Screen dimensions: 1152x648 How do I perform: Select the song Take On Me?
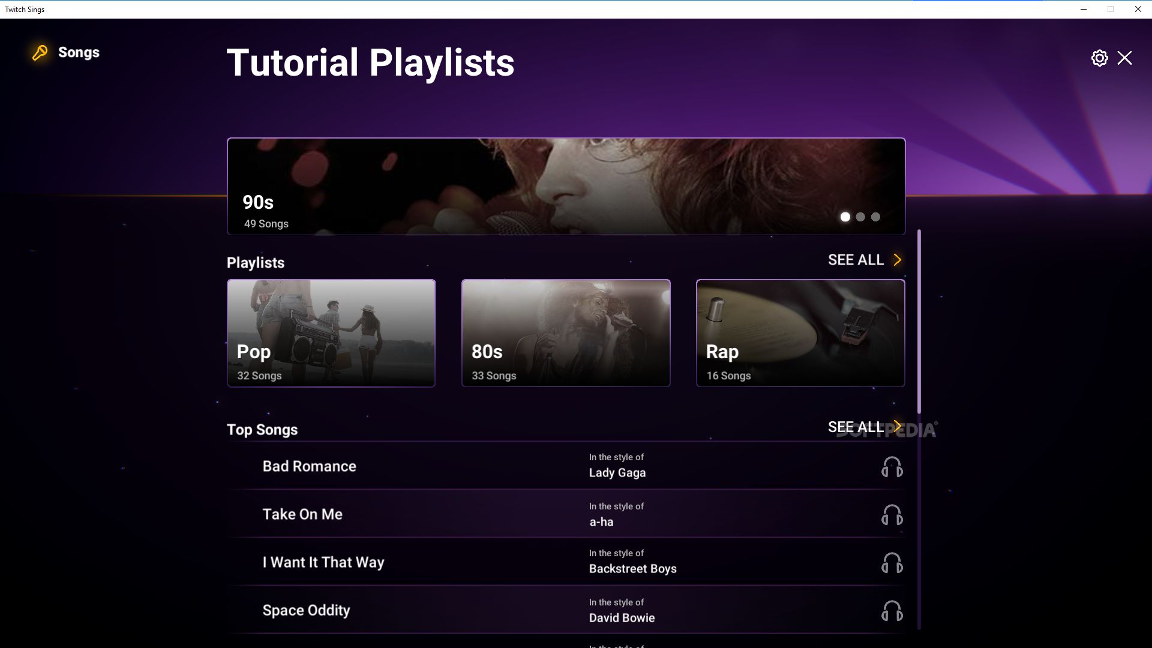(x=302, y=514)
